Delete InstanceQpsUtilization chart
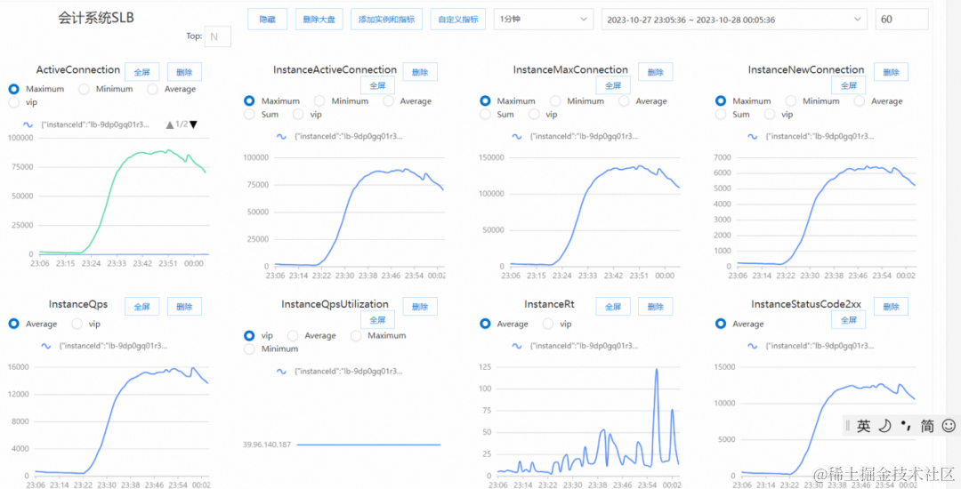The height and width of the screenshot is (489, 961). click(420, 307)
